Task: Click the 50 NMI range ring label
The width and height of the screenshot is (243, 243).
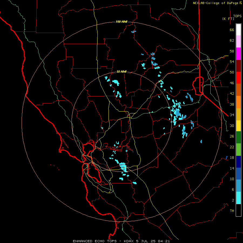Action: (122, 72)
